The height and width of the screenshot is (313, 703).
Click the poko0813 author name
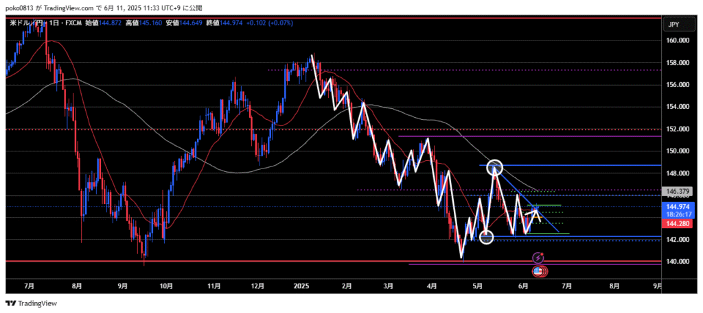(22, 7)
